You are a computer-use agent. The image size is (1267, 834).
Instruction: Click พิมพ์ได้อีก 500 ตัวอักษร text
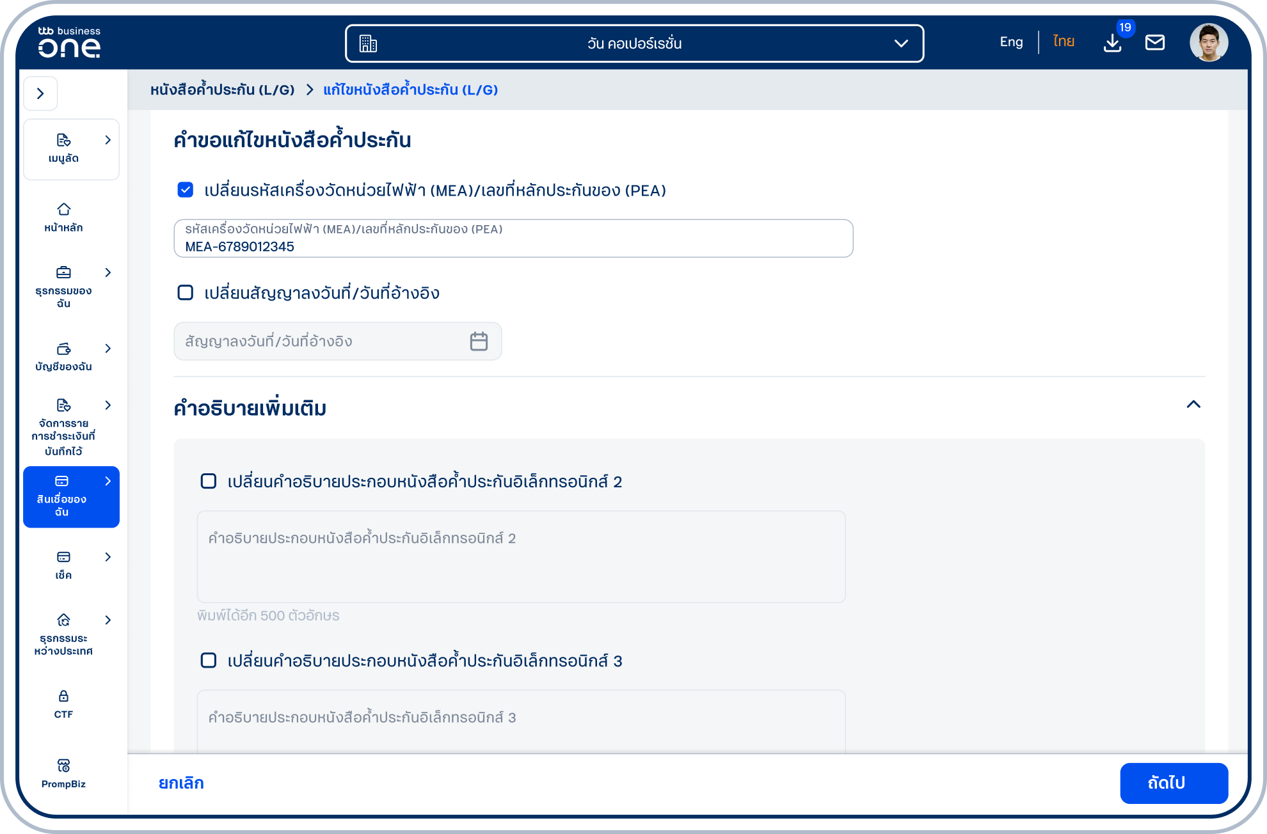268,615
